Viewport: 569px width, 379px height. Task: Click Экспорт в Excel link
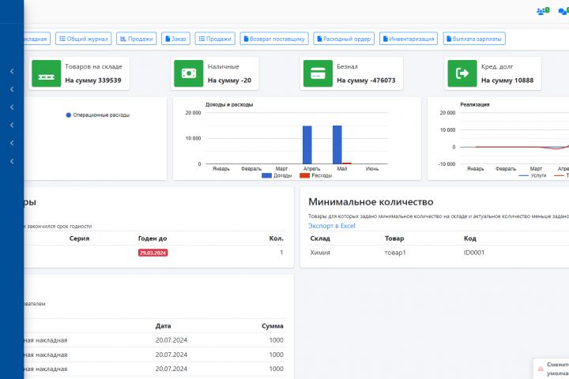pyautogui.click(x=332, y=226)
